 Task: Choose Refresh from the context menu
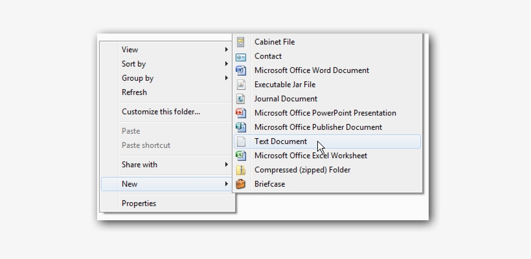click(167, 92)
